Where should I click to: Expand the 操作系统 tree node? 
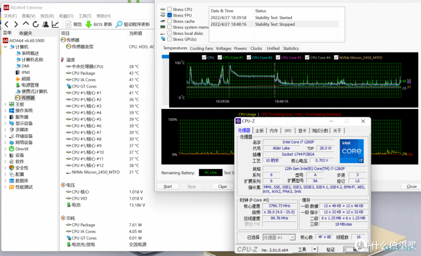5,111
